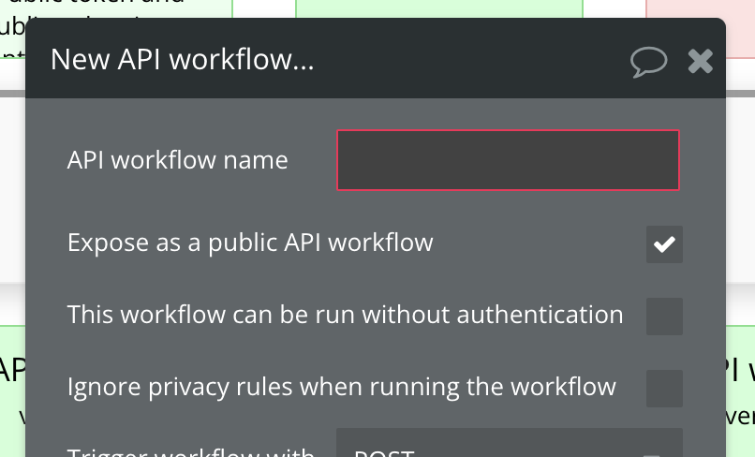Click the Ignore privacy rules label text
Screen dimensions: 755x457
pos(341,386)
